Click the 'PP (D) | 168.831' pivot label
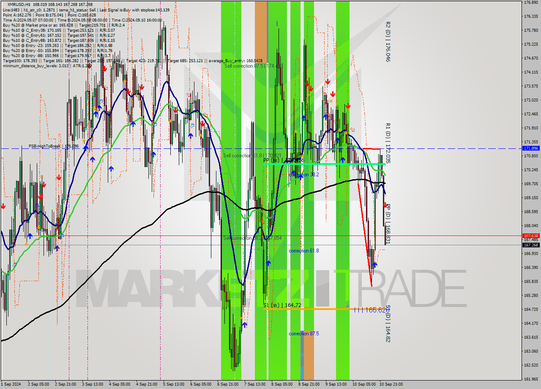 (388, 224)
